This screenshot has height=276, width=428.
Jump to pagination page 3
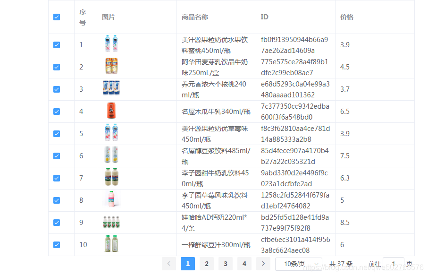pos(226,264)
